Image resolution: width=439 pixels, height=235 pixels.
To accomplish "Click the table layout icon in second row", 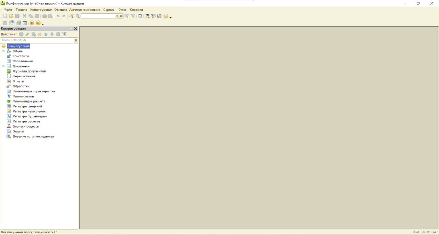I will (25, 23).
